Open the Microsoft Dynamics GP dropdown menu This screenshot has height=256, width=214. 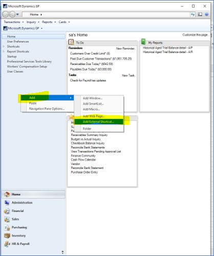pyautogui.click(x=23, y=28)
